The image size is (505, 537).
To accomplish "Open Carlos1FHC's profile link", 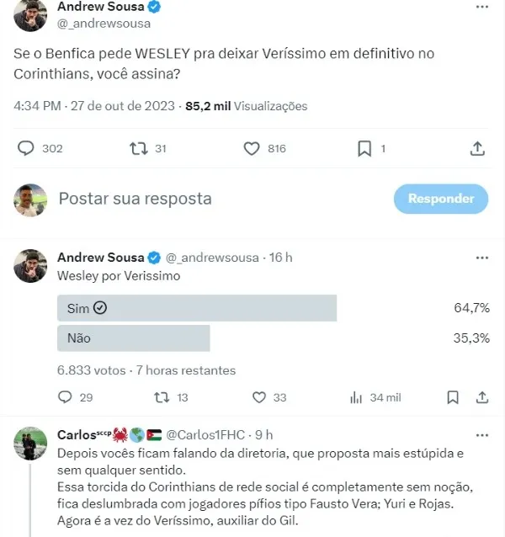I will [x=206, y=435].
